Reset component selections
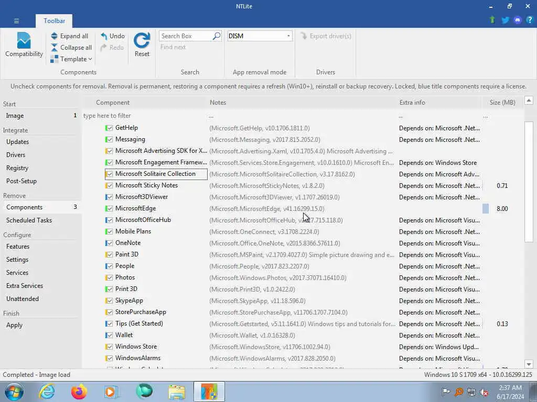The height and width of the screenshot is (402, 537). [x=142, y=45]
